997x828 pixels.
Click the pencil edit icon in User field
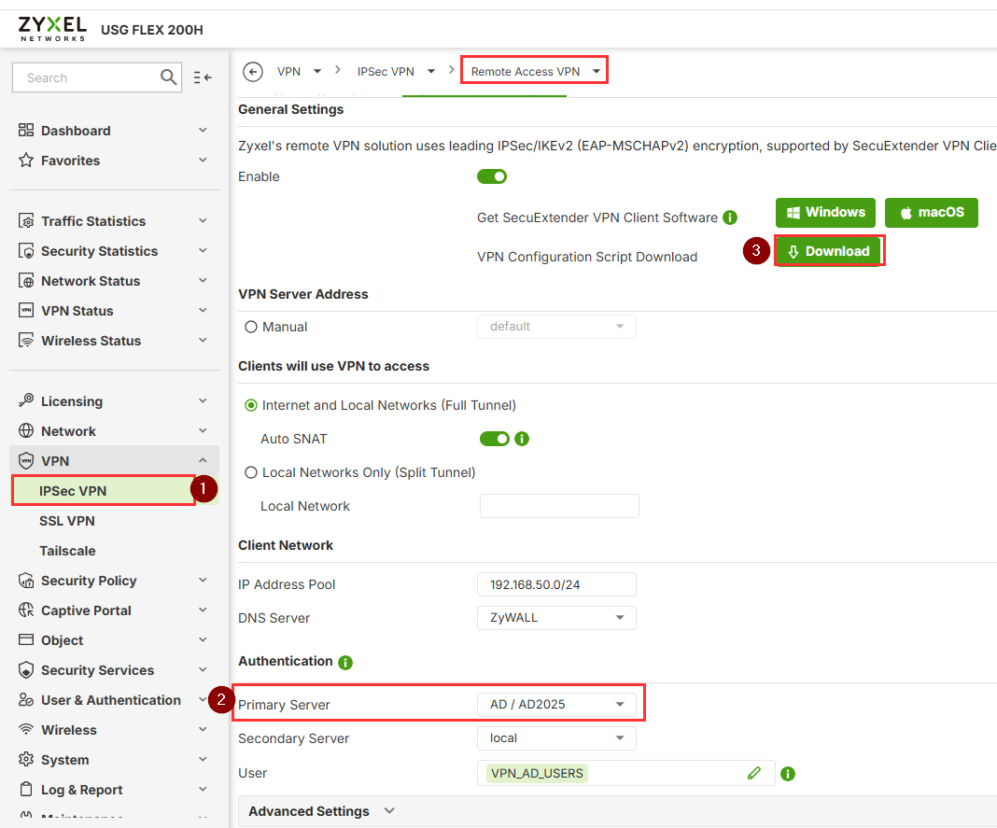(754, 773)
